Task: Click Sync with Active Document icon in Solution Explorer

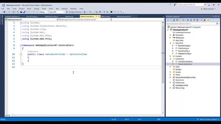Action: 188,20
